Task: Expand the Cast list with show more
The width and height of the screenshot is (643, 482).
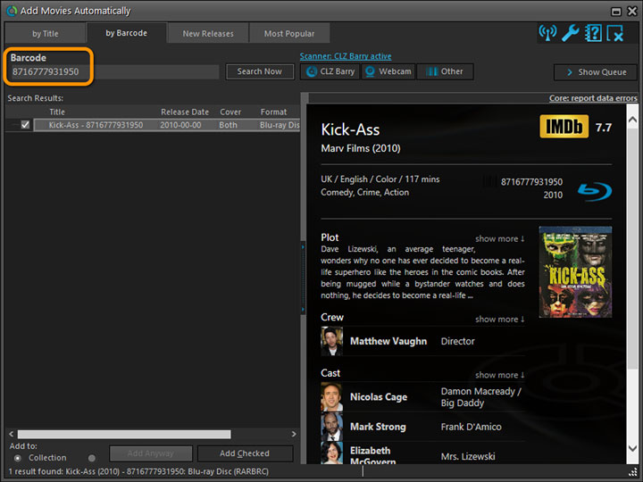Action: click(x=499, y=375)
